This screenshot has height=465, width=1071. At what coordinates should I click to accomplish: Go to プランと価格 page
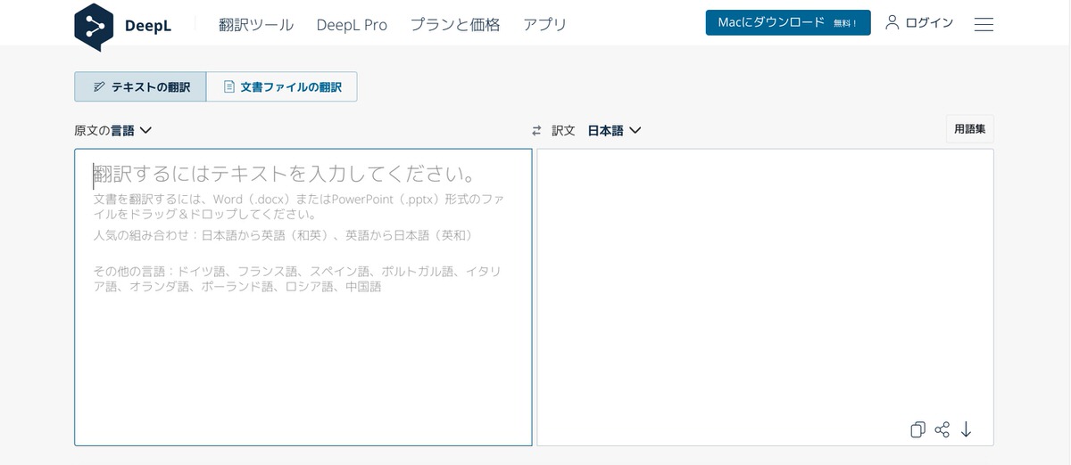(x=455, y=25)
